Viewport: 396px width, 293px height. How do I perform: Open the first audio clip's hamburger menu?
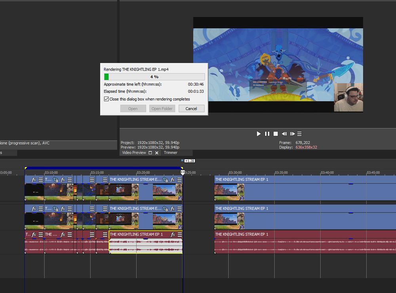pos(40,234)
